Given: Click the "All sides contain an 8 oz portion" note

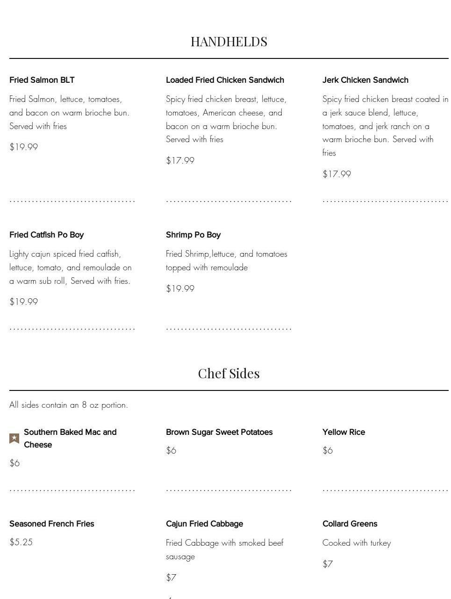Looking at the screenshot, I should [x=69, y=405].
